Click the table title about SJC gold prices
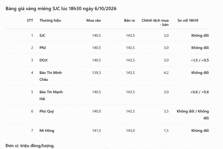The image size is (223, 149). point(61,9)
